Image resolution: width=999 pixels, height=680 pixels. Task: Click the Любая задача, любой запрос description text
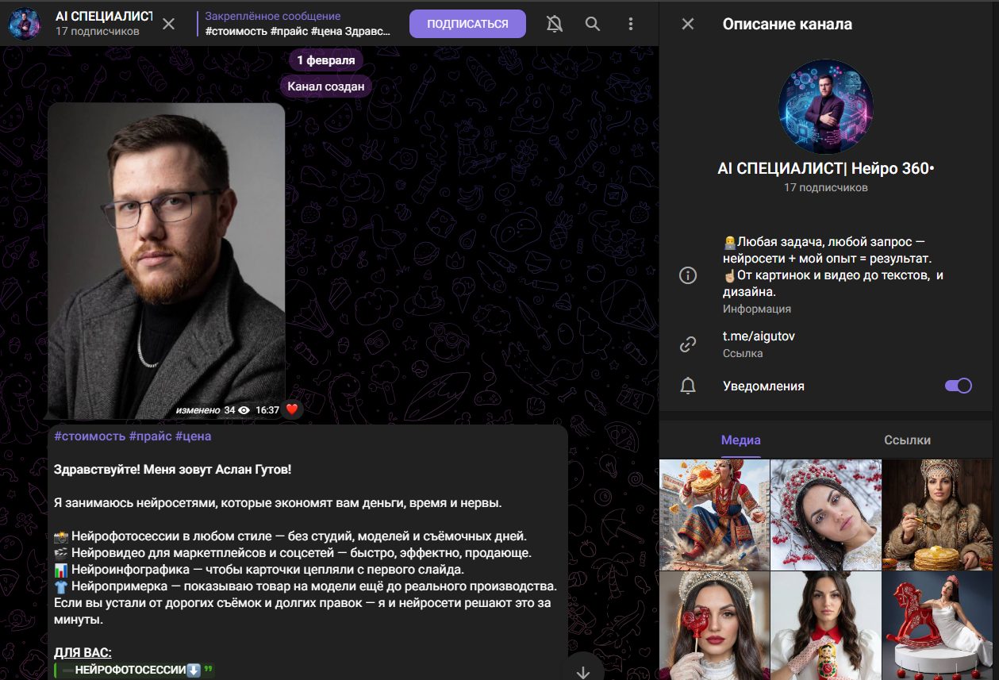pos(832,267)
